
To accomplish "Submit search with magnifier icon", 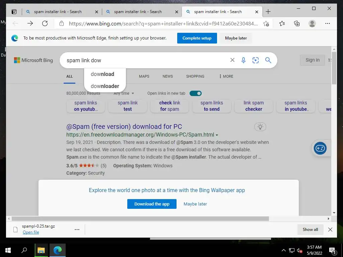I will (x=268, y=60).
